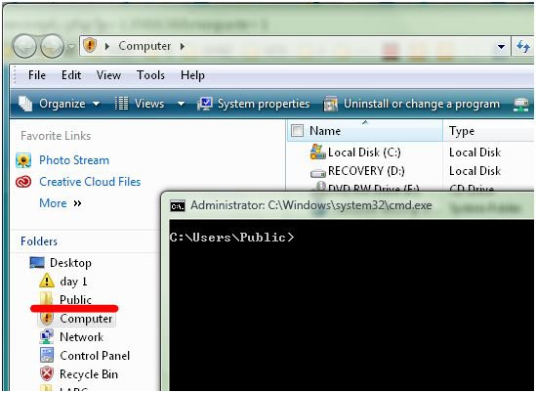Viewport: 536px width, 393px height.
Task: Select the RECOVERY (D:) drive icon
Action: tap(318, 173)
